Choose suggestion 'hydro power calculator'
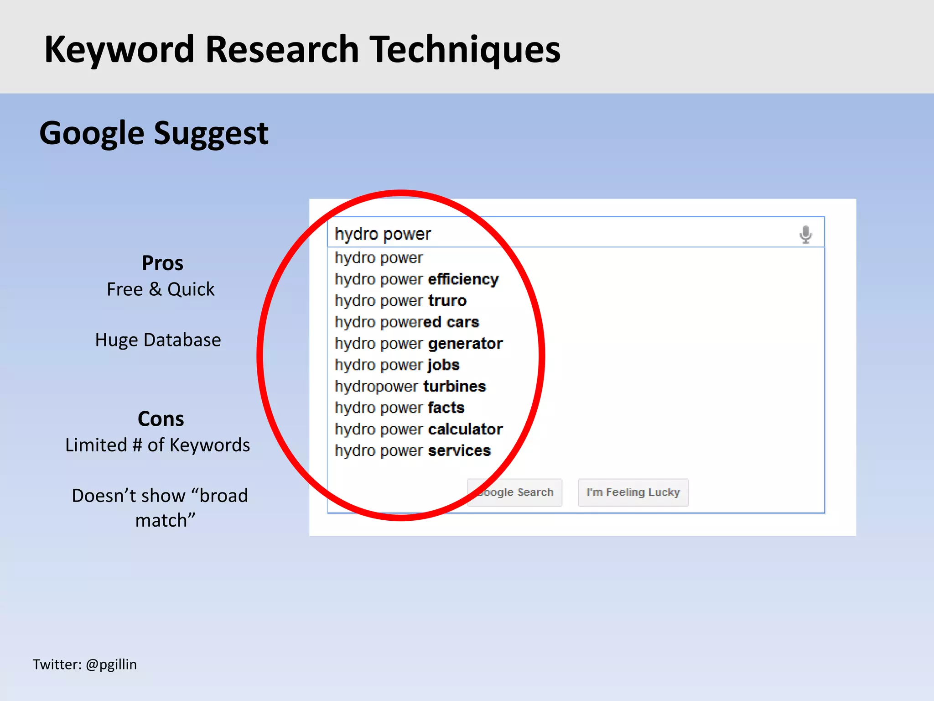This screenshot has height=701, width=934. [419, 429]
